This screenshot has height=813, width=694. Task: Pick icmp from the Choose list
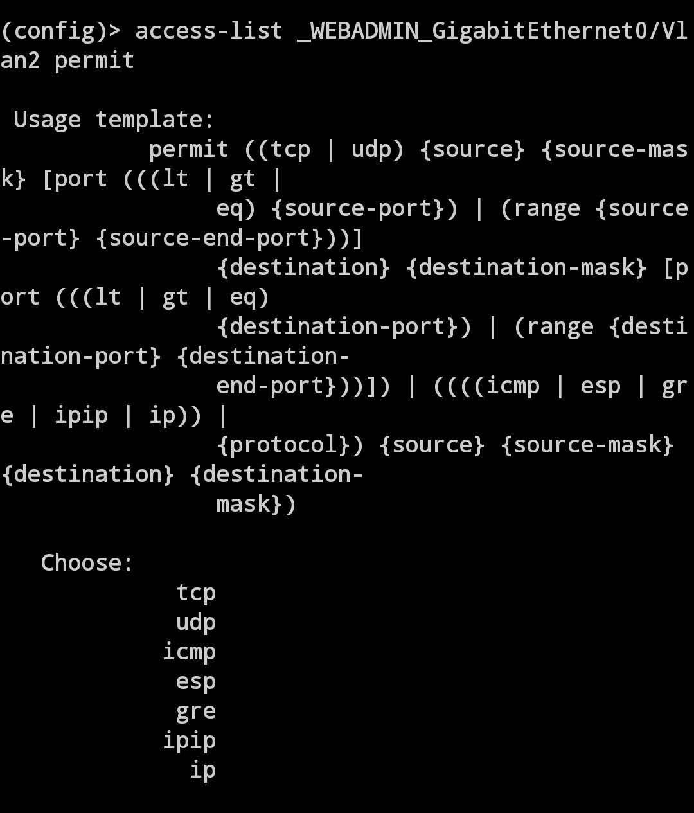click(189, 652)
